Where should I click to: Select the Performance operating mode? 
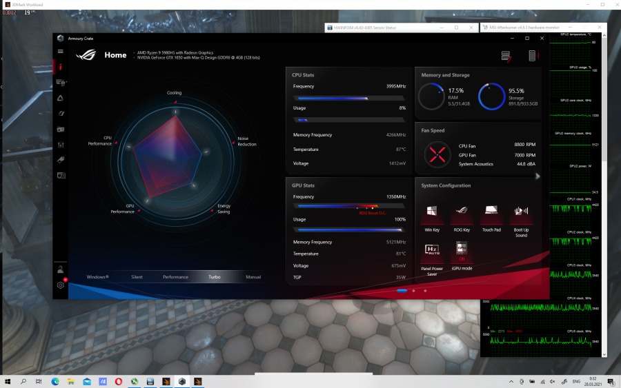(175, 277)
